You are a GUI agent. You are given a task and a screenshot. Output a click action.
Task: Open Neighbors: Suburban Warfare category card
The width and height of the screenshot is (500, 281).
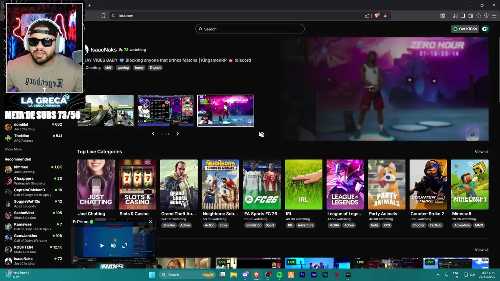(x=220, y=185)
